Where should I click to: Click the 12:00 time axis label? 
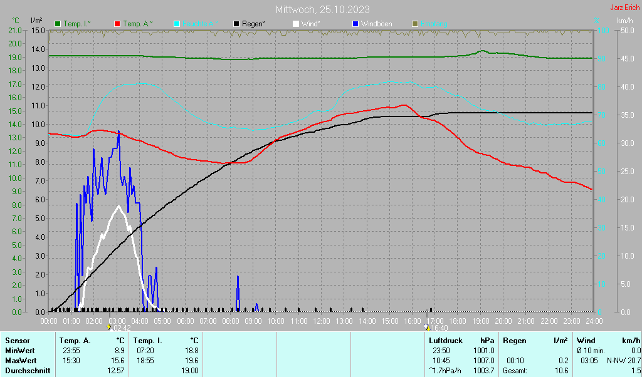tap(322, 321)
